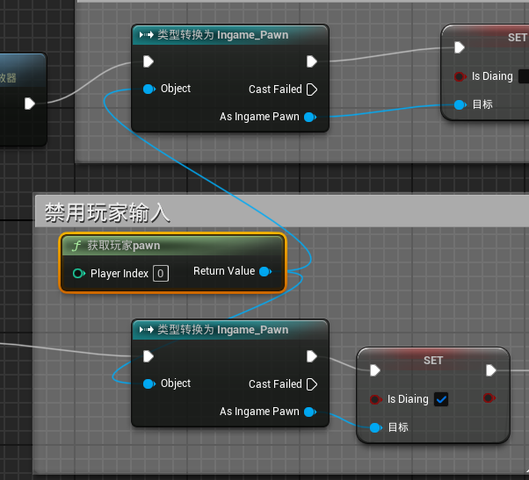Click As Ingame Pawn pin on upper cast node
The height and width of the screenshot is (480, 529).
pyautogui.click(x=310, y=117)
